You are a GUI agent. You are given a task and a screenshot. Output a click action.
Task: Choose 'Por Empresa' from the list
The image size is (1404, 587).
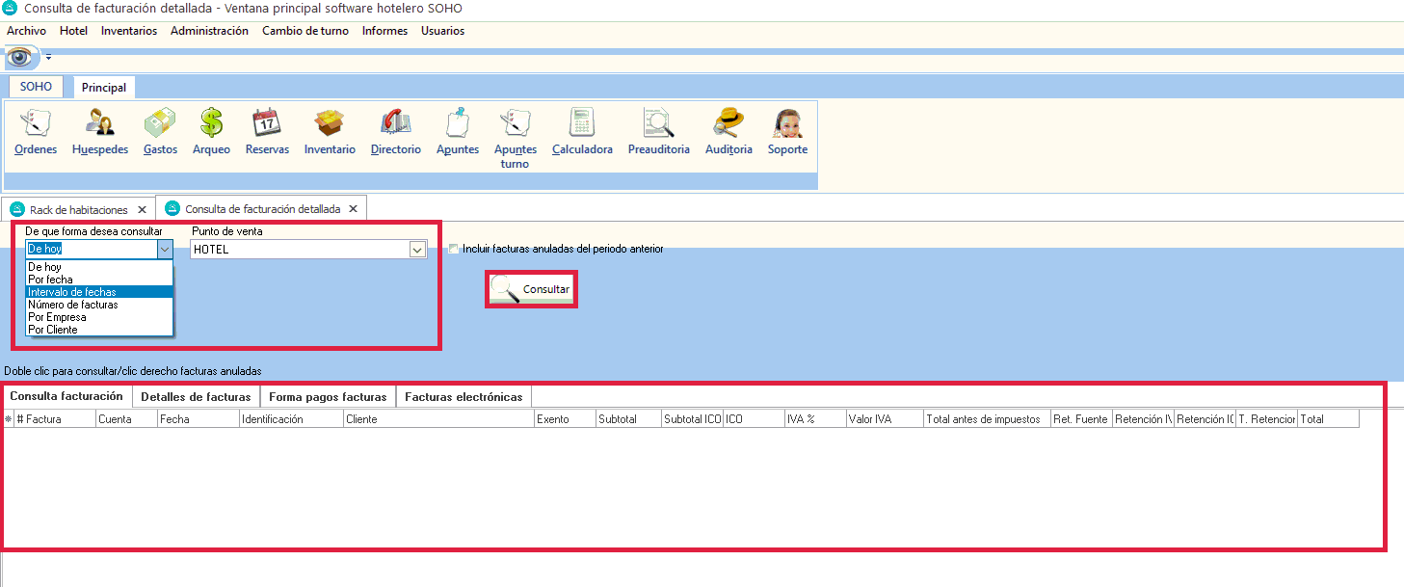click(57, 317)
